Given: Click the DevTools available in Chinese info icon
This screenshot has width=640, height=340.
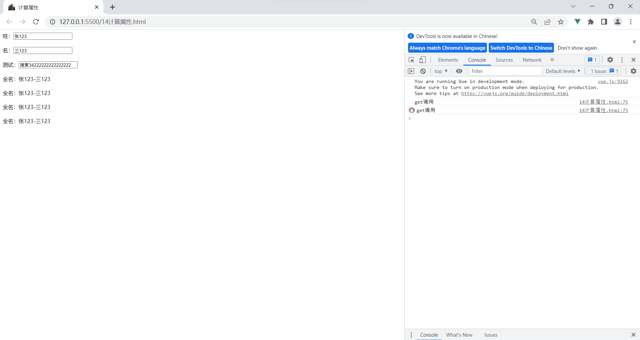Looking at the screenshot, I should click(x=411, y=36).
